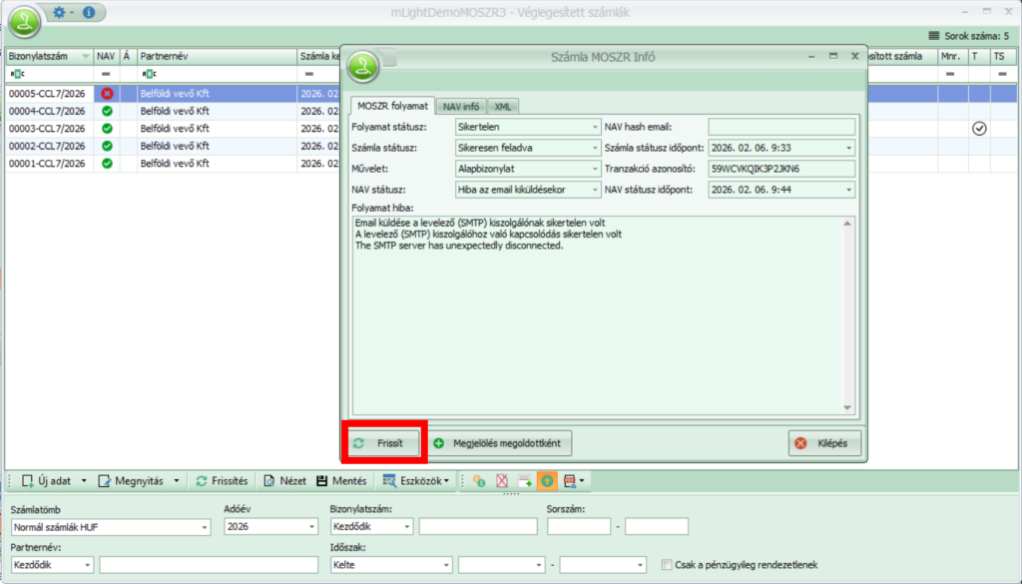Image resolution: width=1022 pixels, height=584 pixels.
Task: Open the Eszközök tools dropdown
Action: click(x=416, y=480)
